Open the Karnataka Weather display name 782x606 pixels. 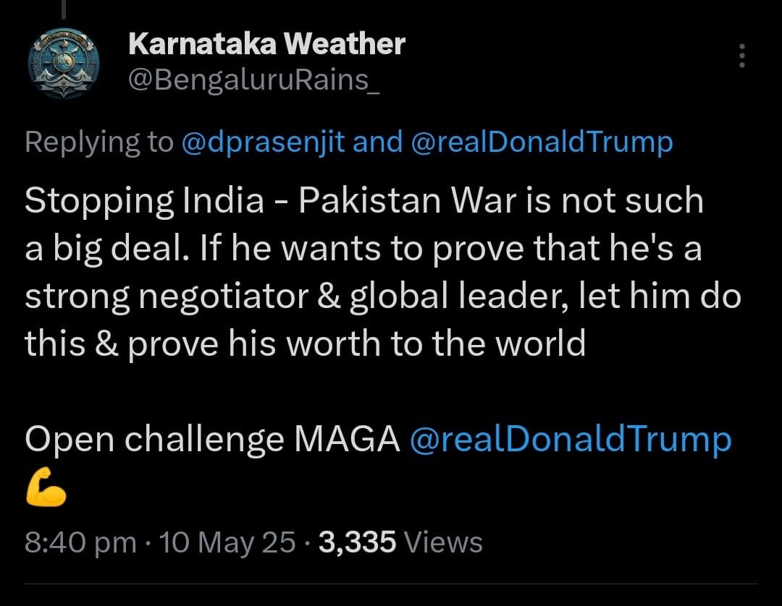pos(266,45)
